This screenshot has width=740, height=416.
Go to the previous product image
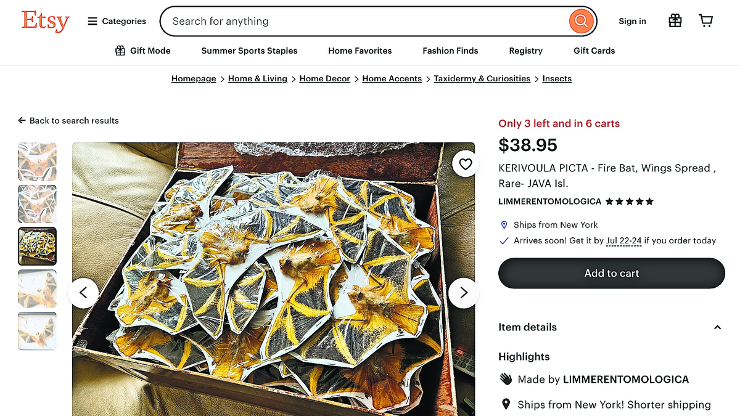click(x=84, y=293)
